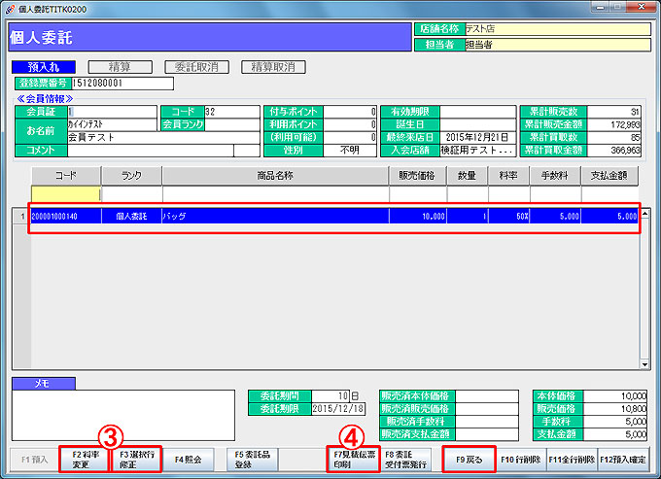This screenshot has width=661, height=479.
Task: Click the 商品名称 column header
Action: click(x=275, y=175)
